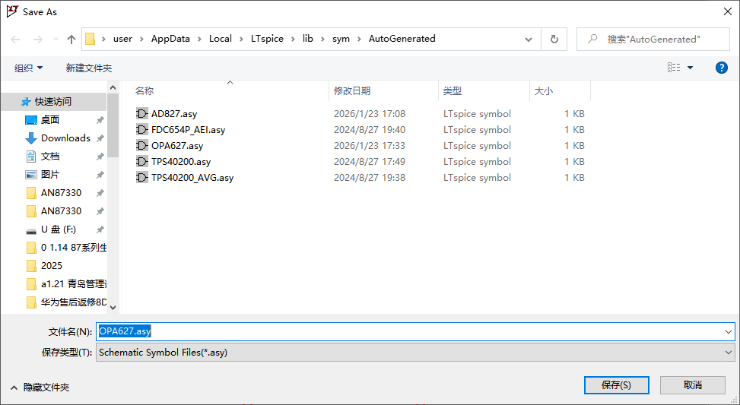Open the 0 1.14 87系列 folder

point(74,248)
